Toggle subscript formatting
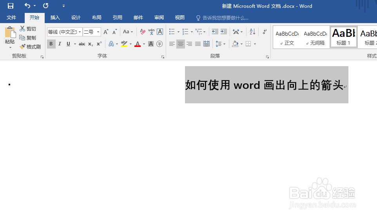 pyautogui.click(x=91, y=44)
